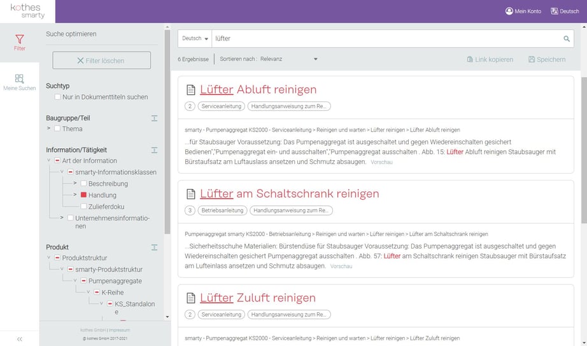Click the kothes smarty logo
587x346 pixels.
27,11
